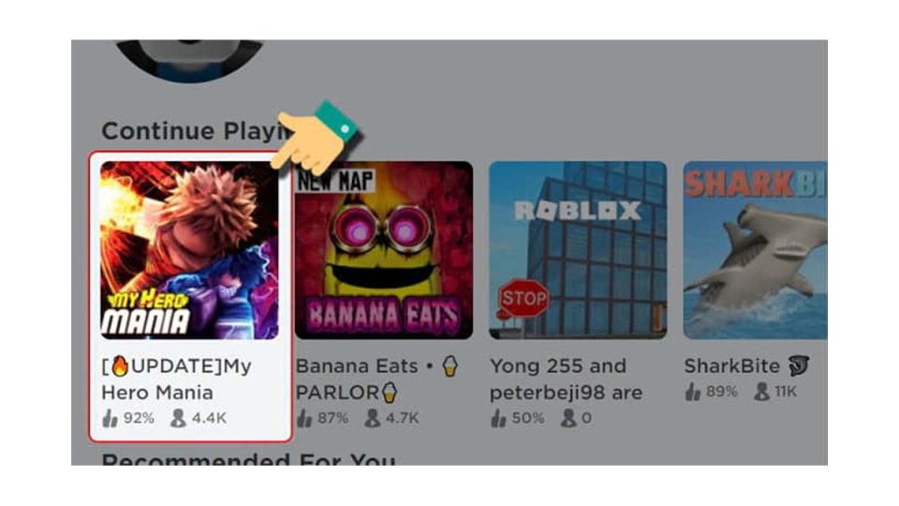
Task: Click the Continue Playing section heading
Action: (198, 131)
